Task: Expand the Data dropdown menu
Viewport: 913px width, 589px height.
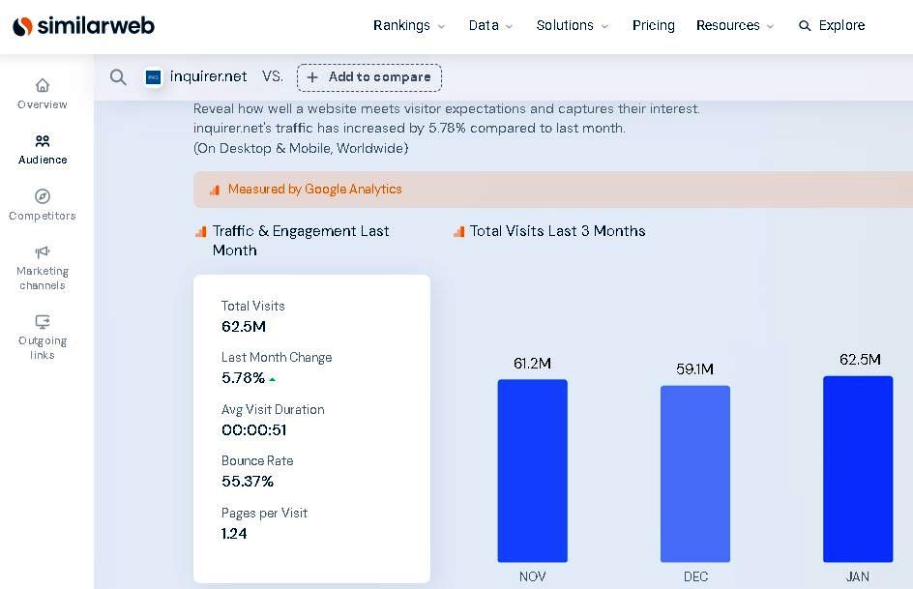Action: [x=490, y=26]
